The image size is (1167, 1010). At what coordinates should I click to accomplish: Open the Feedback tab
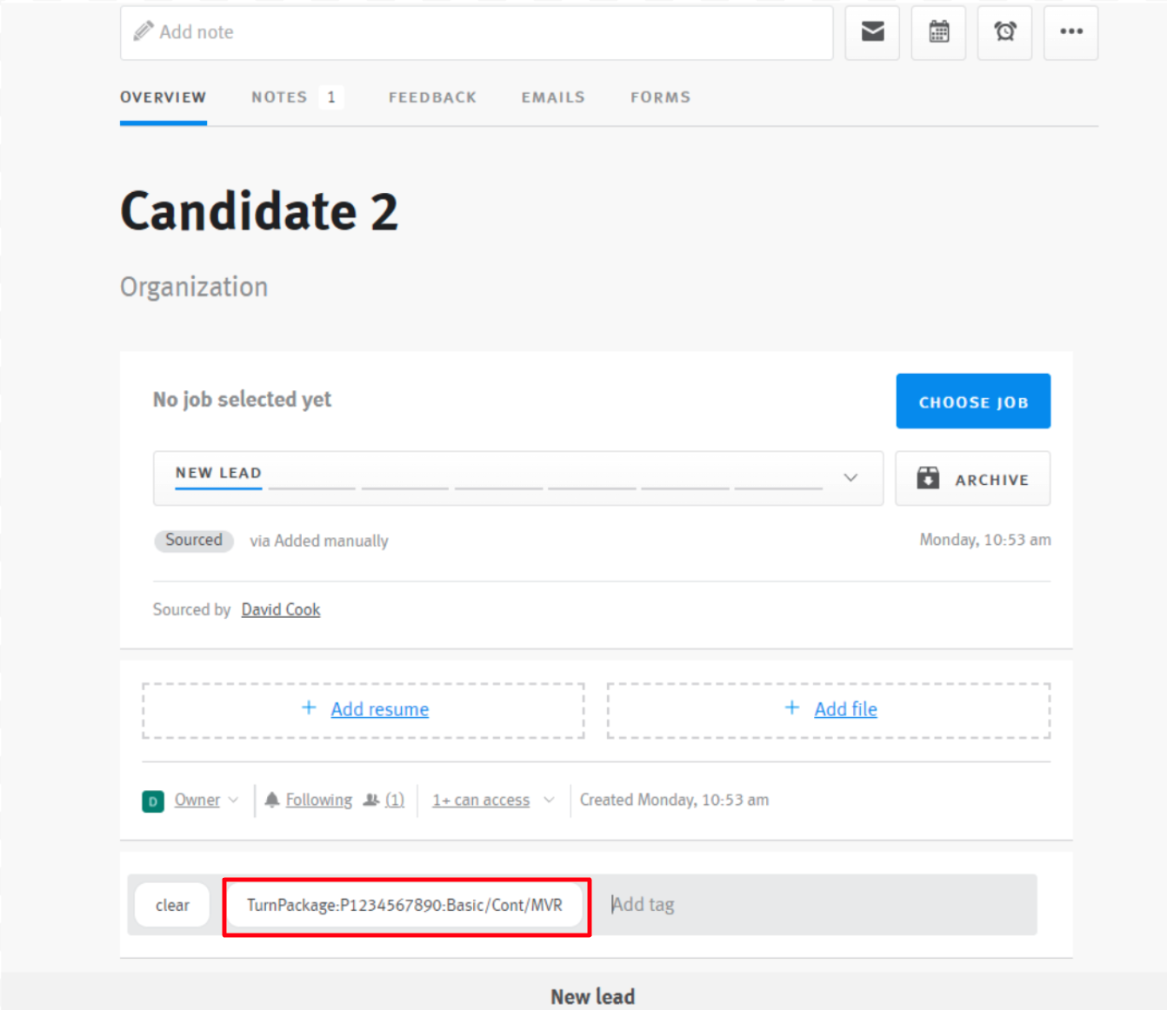click(x=432, y=97)
